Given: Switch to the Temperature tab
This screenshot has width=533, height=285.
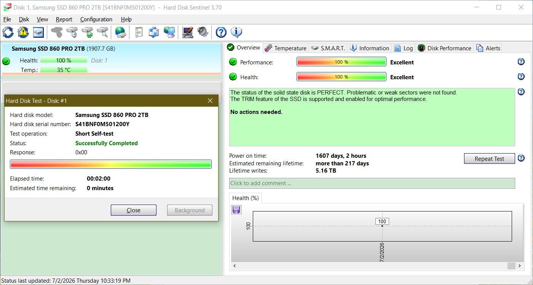Looking at the screenshot, I should pos(286,48).
